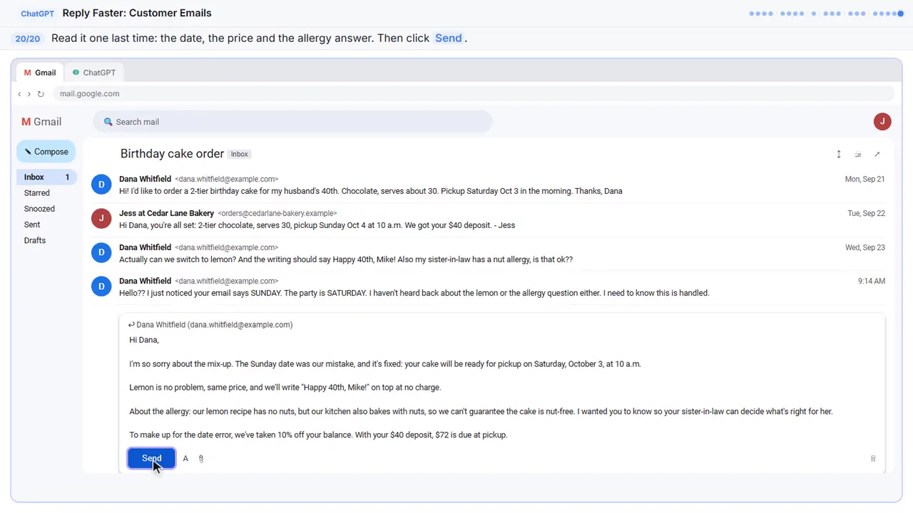Print the Birthday cake order thread
Screen dimensions: 913x513
[858, 154]
